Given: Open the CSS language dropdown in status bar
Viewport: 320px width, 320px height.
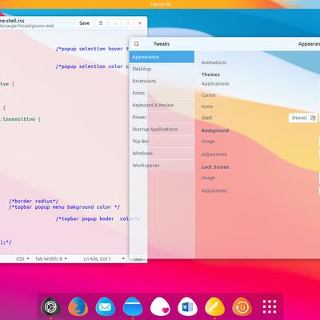Looking at the screenshot, I should [x=22, y=258].
